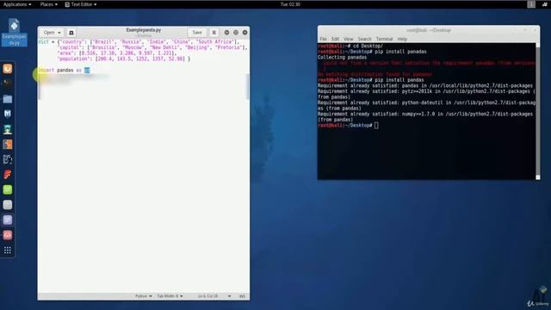Click the terminal window title bar text
Screen dimensions: 551x310
pos(429,30)
